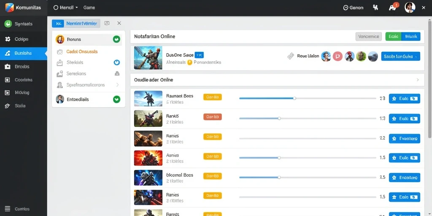
Task: Select the Cohips puzzle icon in sidebar
Action: point(8,39)
